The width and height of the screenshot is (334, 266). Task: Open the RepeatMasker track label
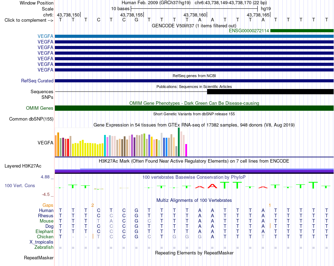point(39,258)
